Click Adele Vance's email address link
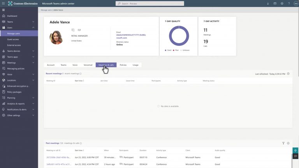 tap(131, 37)
